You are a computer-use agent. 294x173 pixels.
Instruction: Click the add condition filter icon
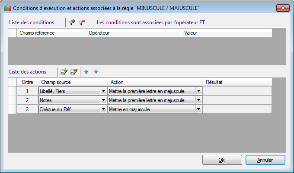(72, 22)
